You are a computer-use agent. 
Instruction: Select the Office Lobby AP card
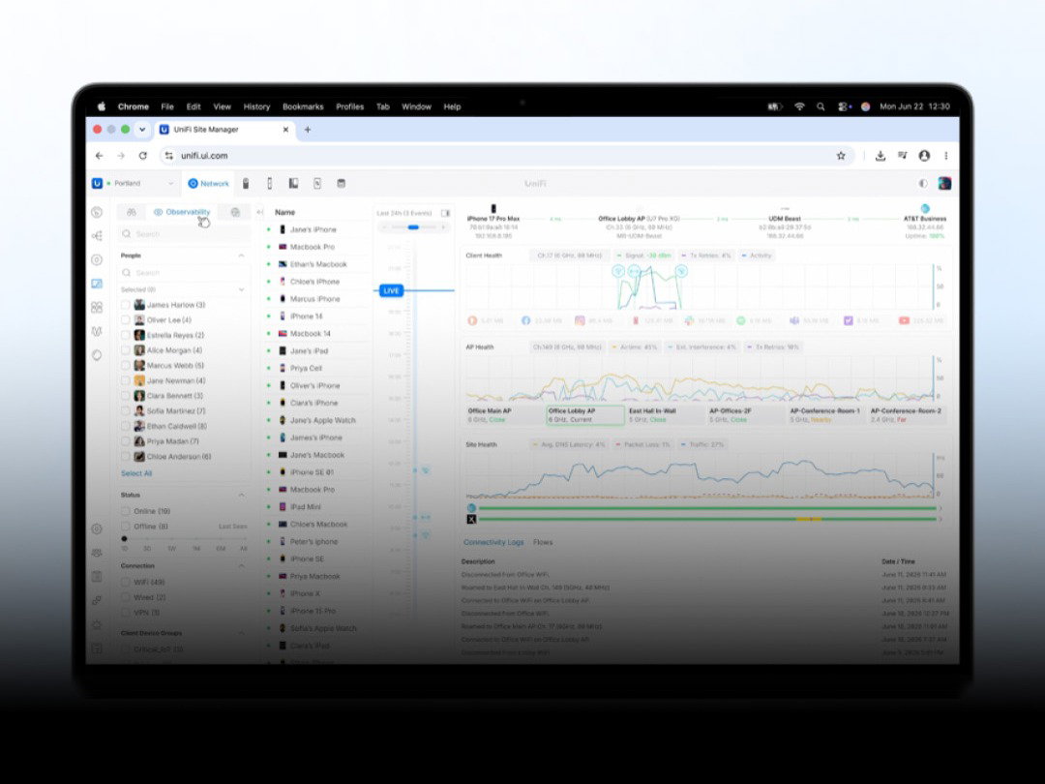pos(585,415)
